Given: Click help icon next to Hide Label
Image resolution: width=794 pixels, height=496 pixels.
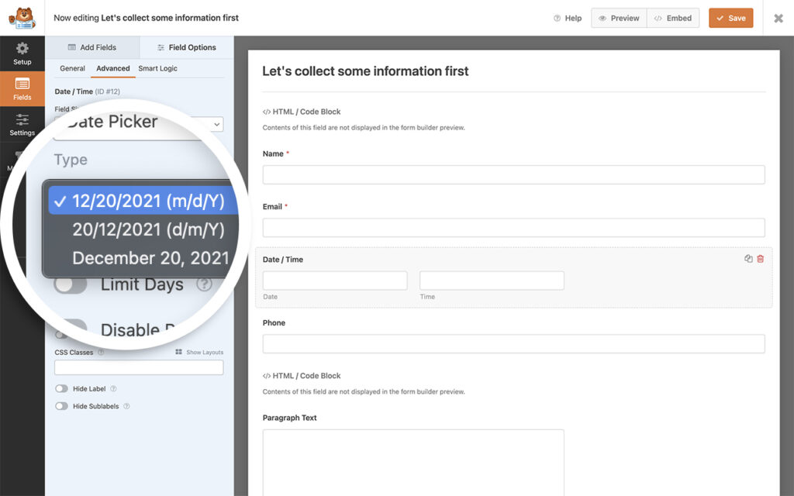Looking at the screenshot, I should pyautogui.click(x=113, y=389).
